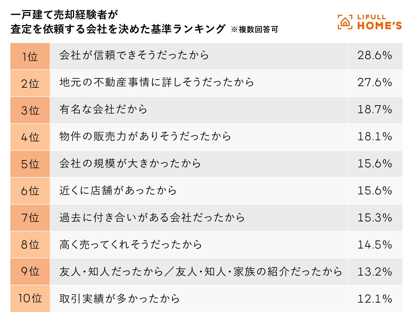Click the row 高く売ってくれそうだったから
Image resolution: width=413 pixels, height=323 pixels.
[x=131, y=245]
